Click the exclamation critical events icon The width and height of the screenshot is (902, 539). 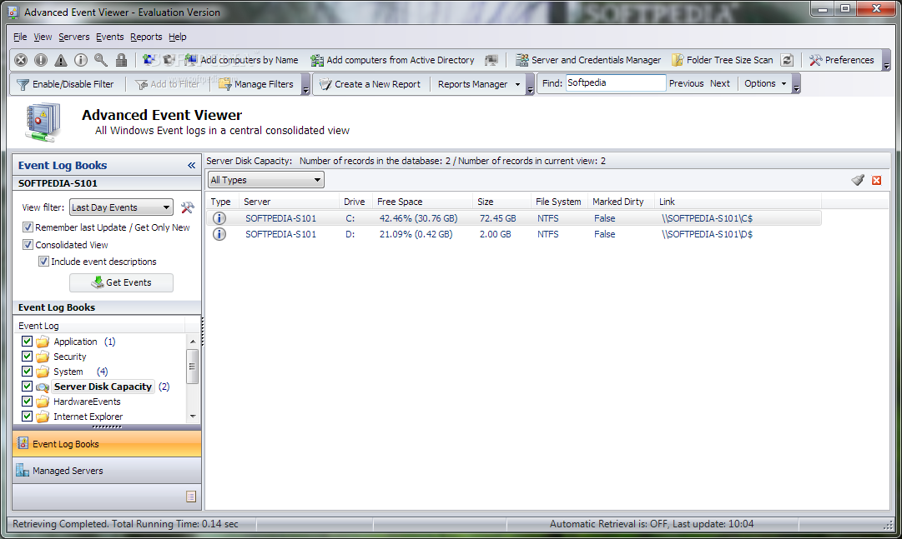click(x=41, y=60)
